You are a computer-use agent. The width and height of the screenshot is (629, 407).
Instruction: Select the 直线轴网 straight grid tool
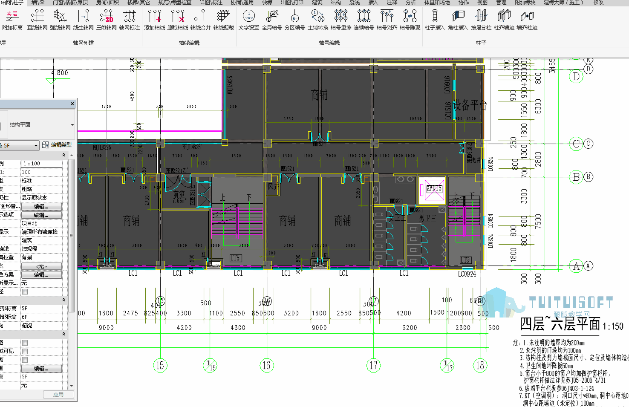[x=37, y=20]
